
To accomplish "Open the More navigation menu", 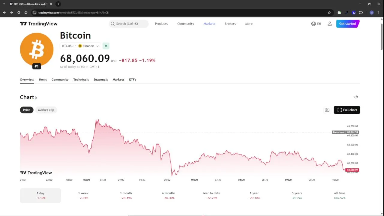I will (249, 24).
